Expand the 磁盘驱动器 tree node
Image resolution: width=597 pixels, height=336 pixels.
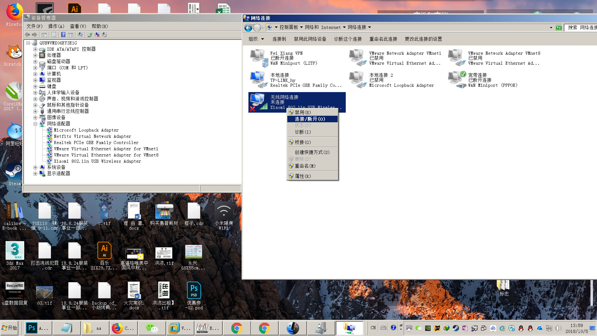(35, 62)
